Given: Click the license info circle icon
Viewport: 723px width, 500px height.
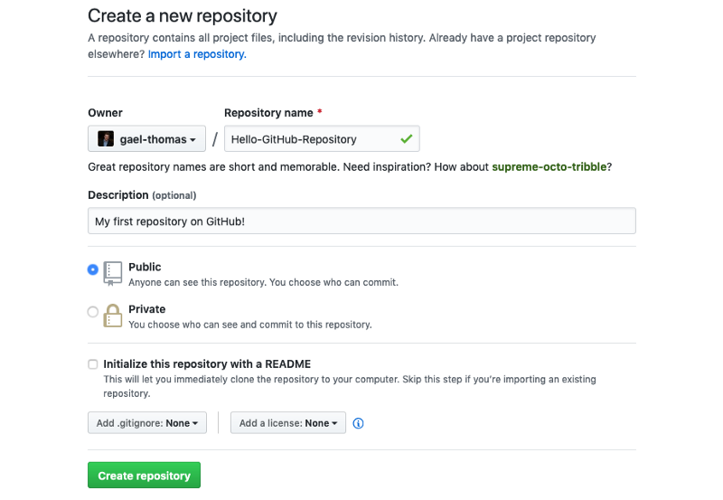Looking at the screenshot, I should 358,423.
